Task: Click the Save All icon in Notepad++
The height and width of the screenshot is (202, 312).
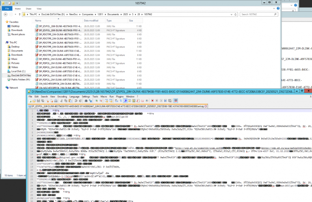Action: 43,101
